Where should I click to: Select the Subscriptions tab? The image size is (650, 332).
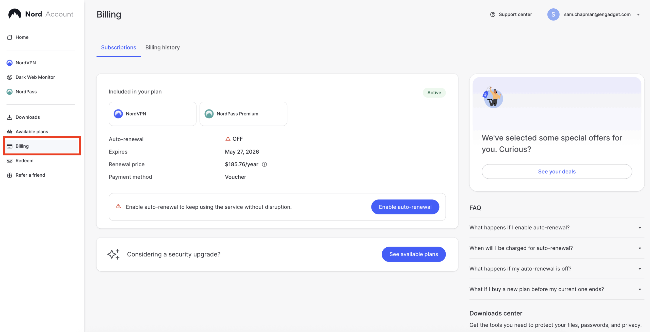click(x=118, y=47)
